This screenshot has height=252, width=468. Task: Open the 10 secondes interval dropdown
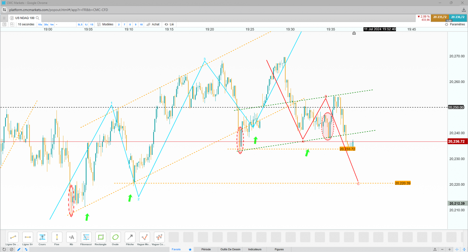coord(26,24)
